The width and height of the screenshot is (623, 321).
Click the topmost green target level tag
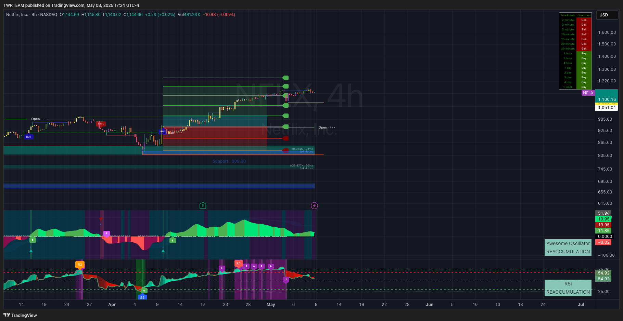point(285,78)
